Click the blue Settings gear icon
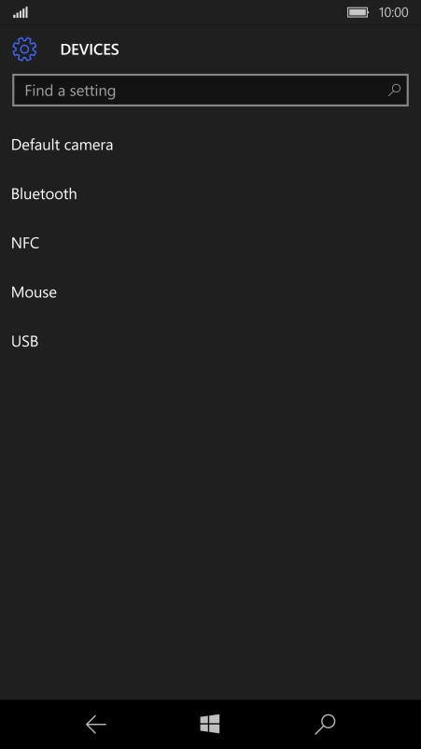This screenshot has height=749, width=421. tap(24, 49)
